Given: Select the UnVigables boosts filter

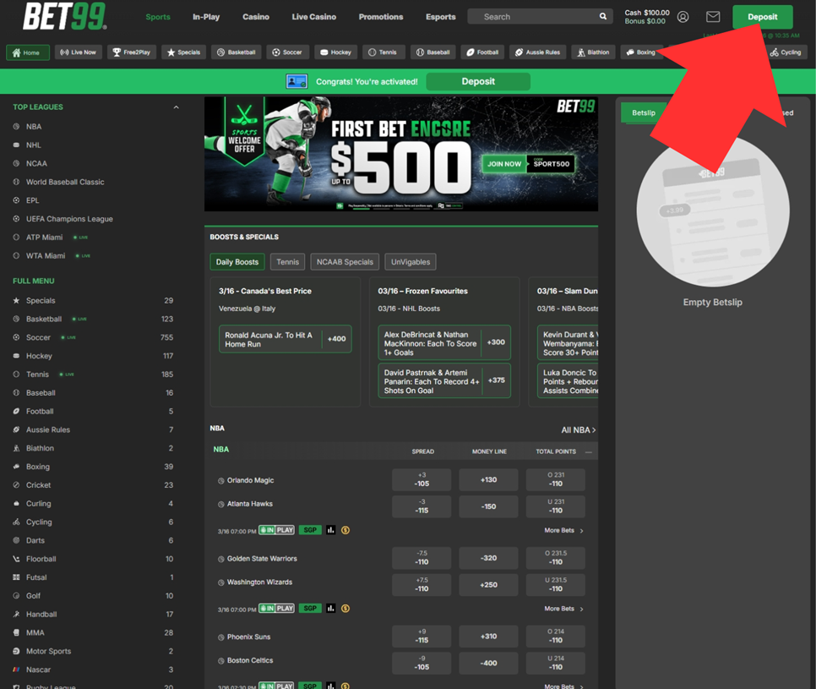Looking at the screenshot, I should pos(411,262).
